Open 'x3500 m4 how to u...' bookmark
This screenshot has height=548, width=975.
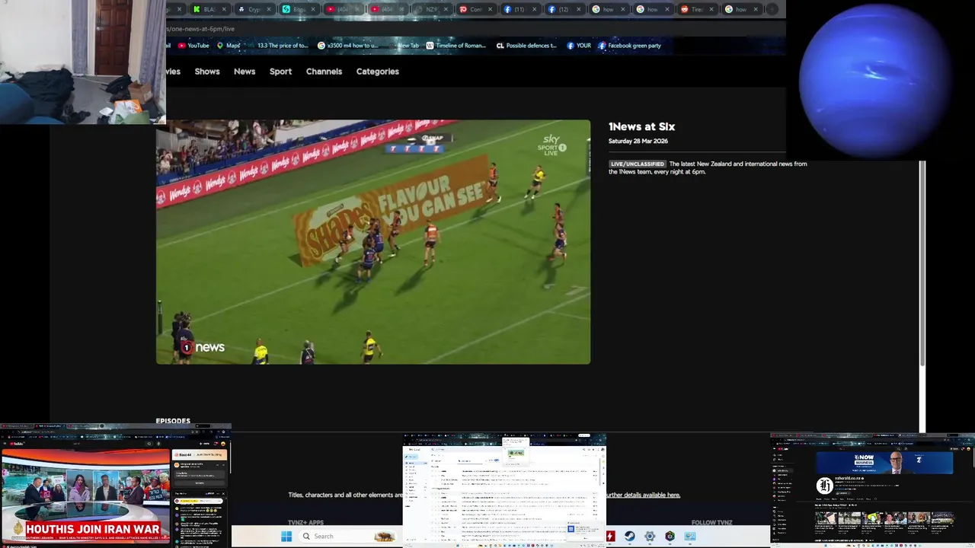[x=347, y=46]
